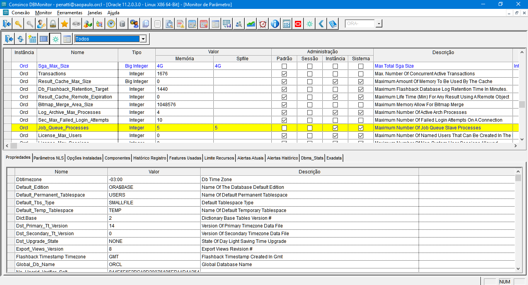
Task: Click the stacked documents copy icon
Action: pyautogui.click(x=146, y=24)
